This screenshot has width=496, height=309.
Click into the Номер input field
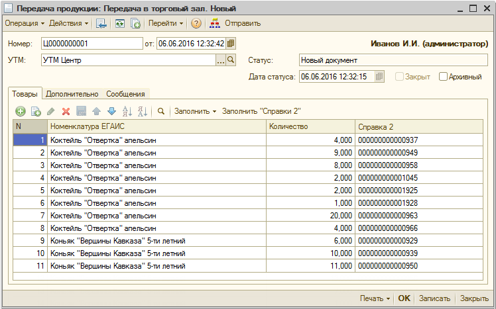pos(91,44)
